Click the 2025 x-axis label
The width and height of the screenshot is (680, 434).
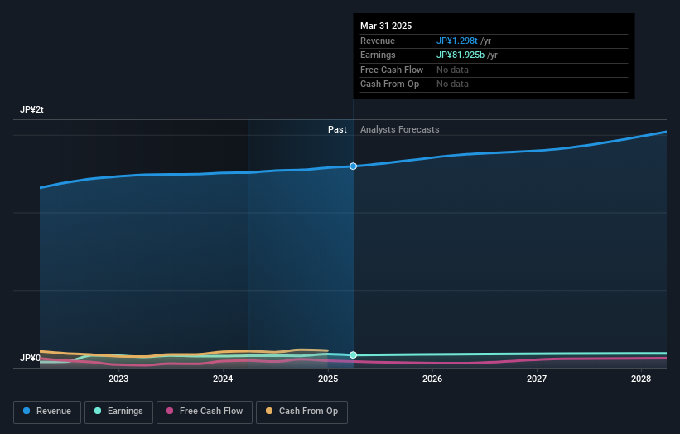pyautogui.click(x=328, y=379)
